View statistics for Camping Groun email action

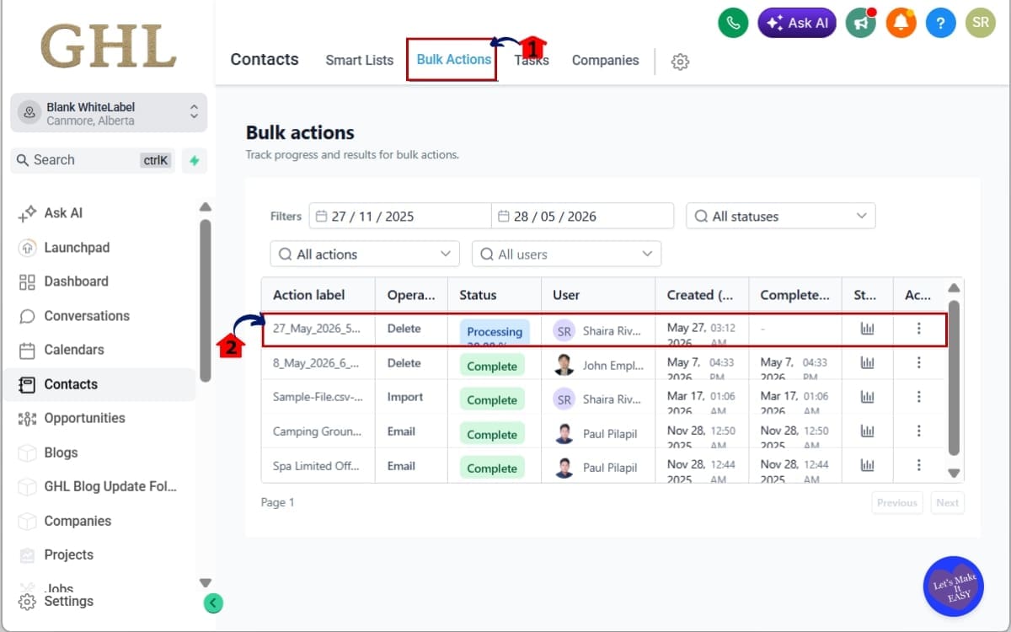coord(867,431)
